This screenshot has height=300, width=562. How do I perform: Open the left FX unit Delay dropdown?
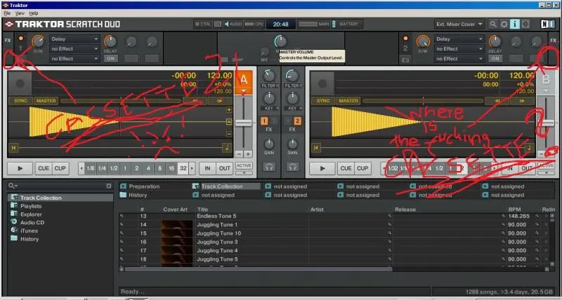[x=74, y=39]
